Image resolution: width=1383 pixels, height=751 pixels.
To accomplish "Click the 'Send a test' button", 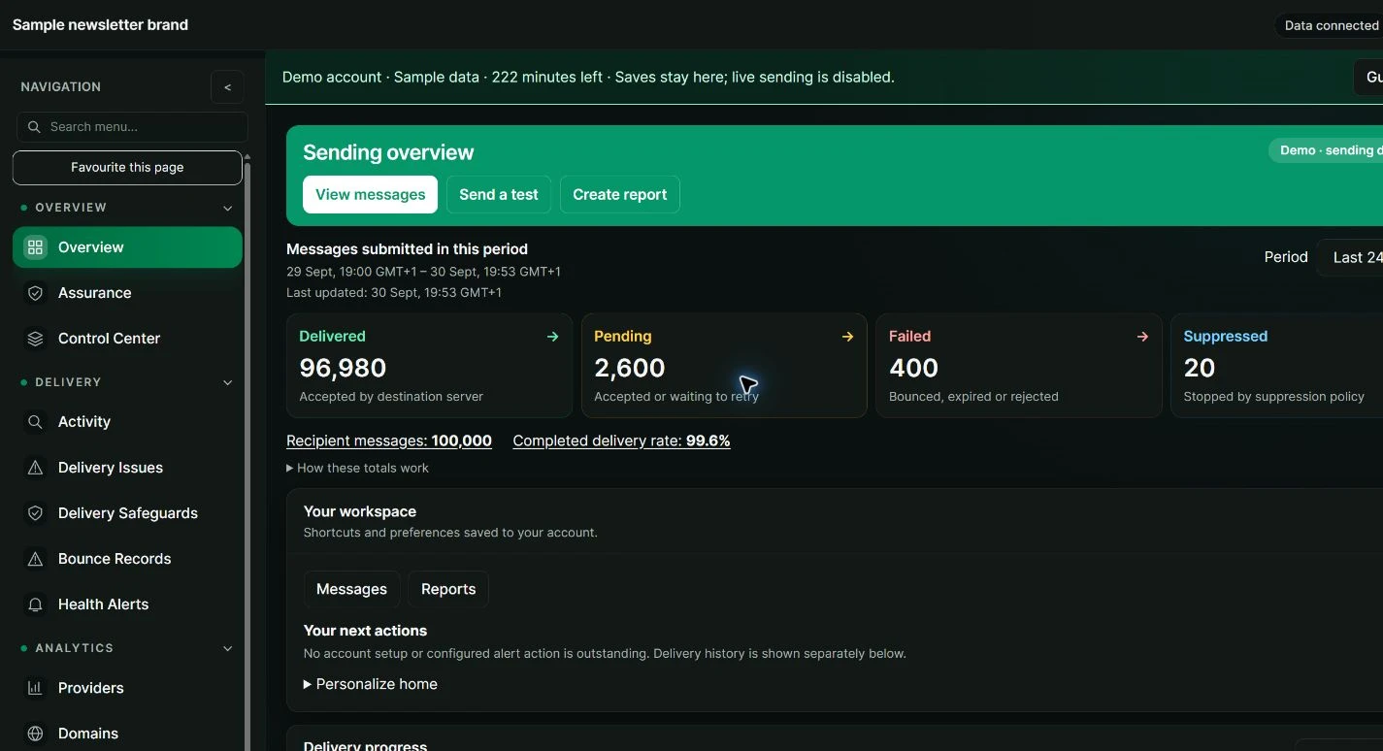I will click(499, 194).
